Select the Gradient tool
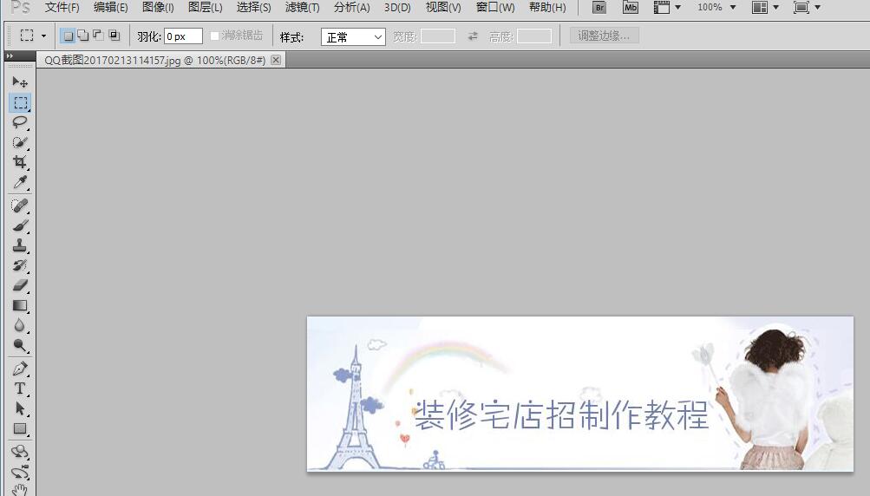This screenshot has width=870, height=496. coord(20,306)
